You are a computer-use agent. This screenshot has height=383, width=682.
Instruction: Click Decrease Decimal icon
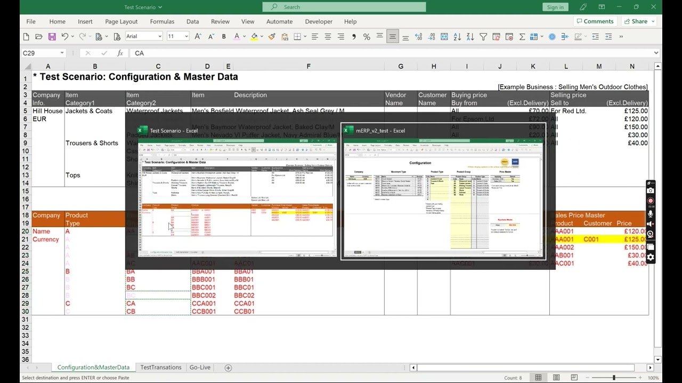pyautogui.click(x=431, y=37)
